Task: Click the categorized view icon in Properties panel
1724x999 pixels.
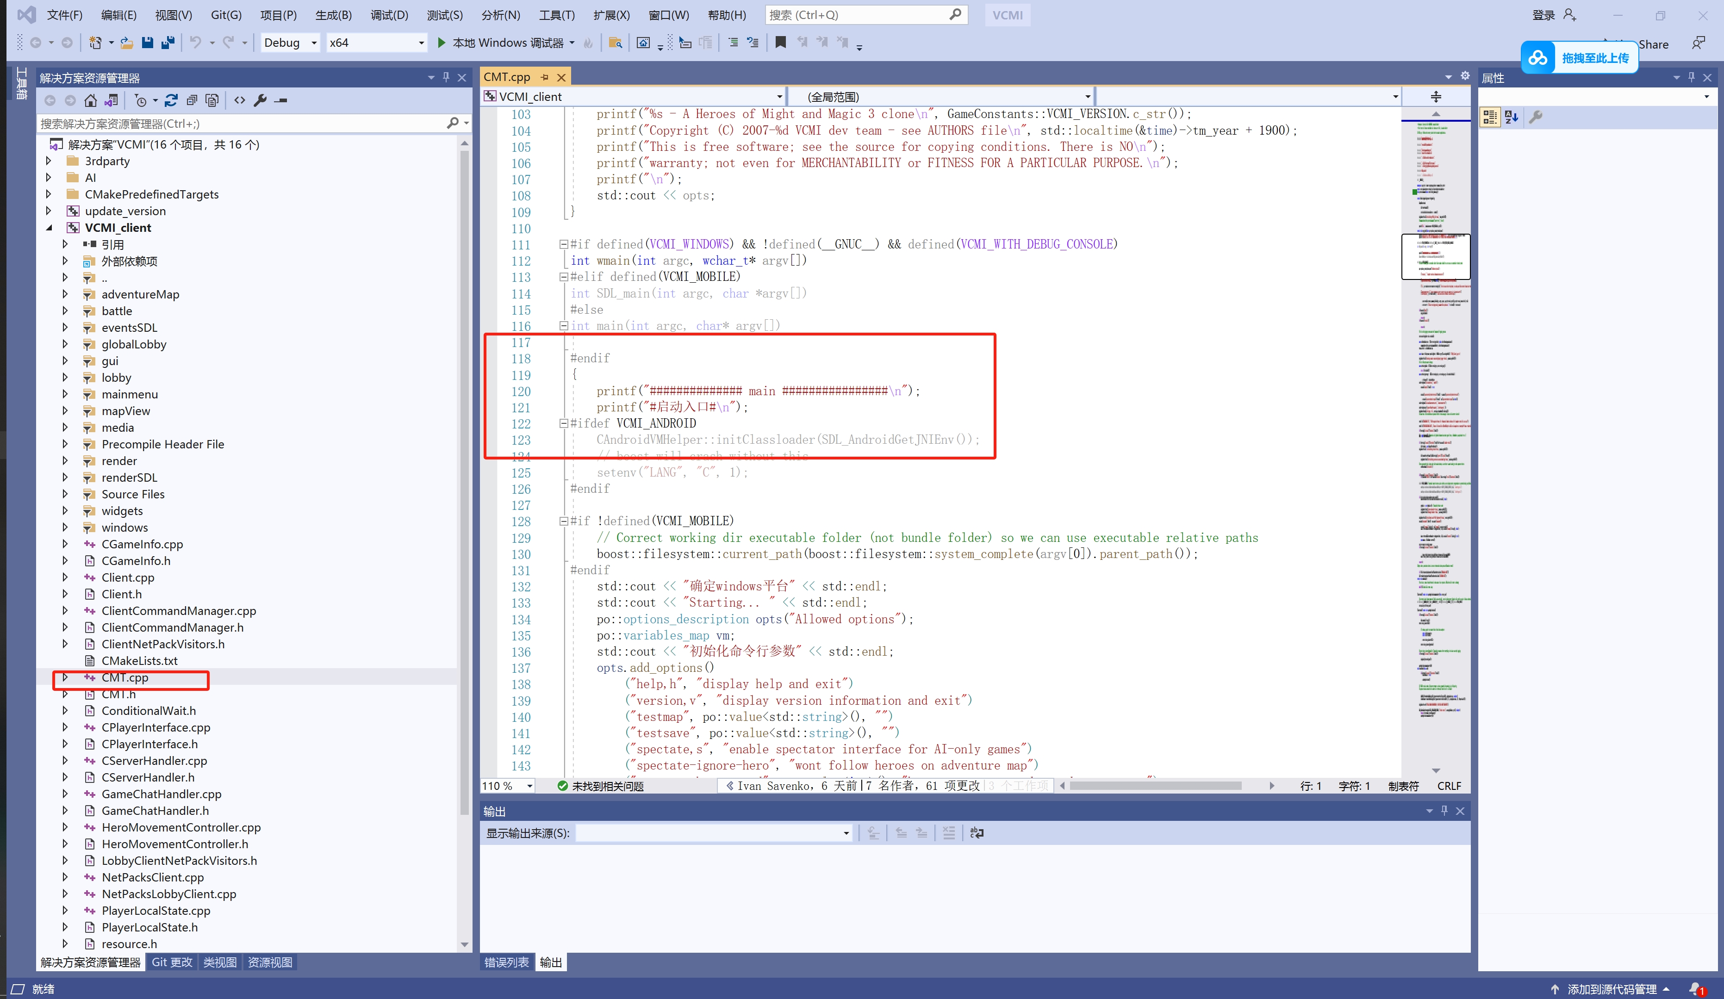Action: coord(1490,118)
